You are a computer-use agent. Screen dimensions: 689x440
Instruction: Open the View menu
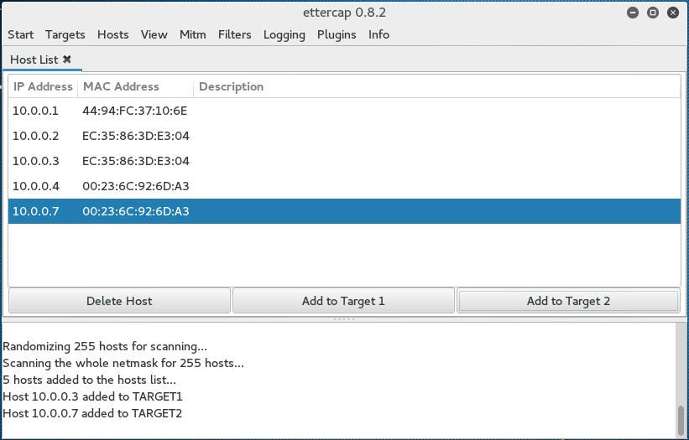pyautogui.click(x=154, y=34)
